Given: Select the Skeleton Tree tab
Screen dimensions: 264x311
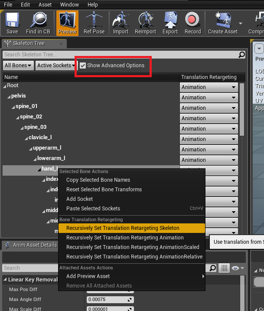Looking at the screenshot, I should (x=34, y=43).
